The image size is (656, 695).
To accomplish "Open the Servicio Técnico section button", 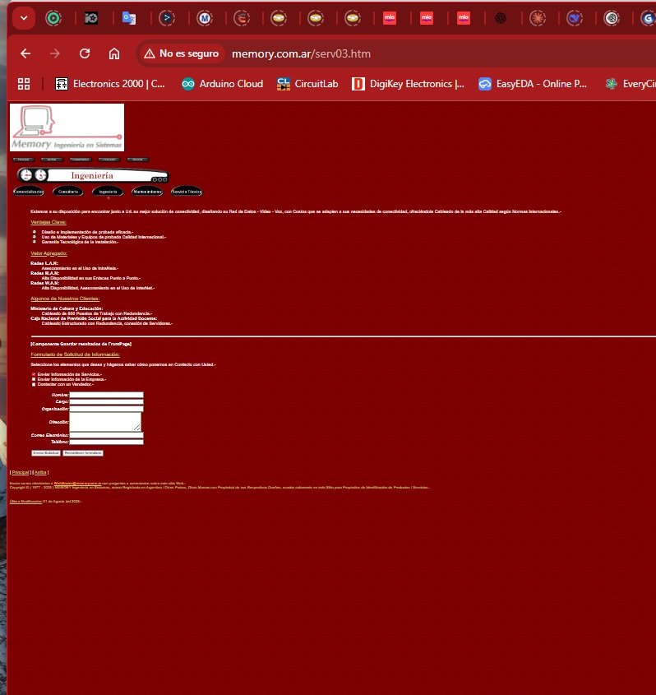I will pos(187,192).
